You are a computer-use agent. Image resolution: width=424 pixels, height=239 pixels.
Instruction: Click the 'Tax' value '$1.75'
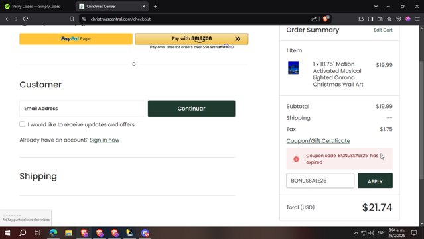click(x=386, y=129)
